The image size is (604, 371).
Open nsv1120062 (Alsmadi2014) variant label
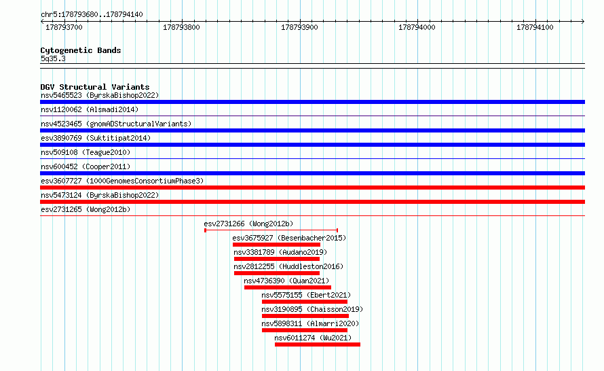click(x=90, y=109)
